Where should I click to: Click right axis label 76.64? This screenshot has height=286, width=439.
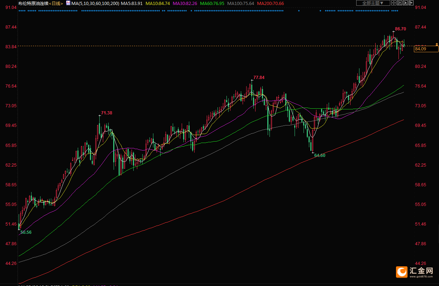point(420,86)
